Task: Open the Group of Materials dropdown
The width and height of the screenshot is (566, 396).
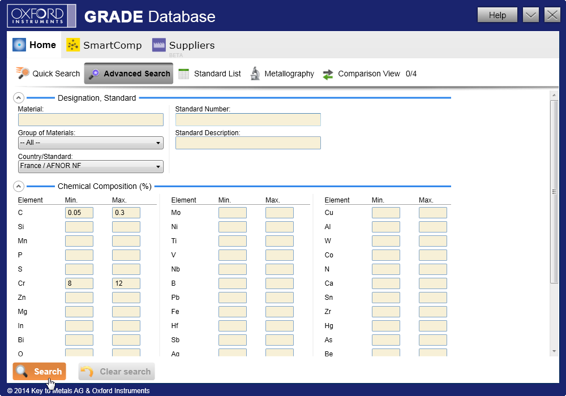Action: tap(91, 143)
